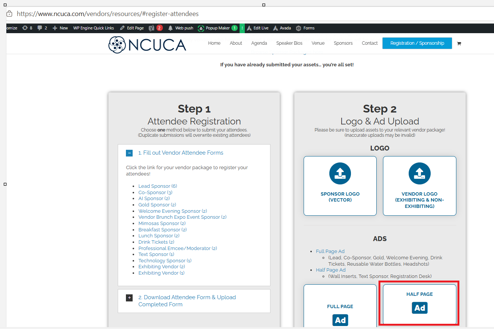Click the Edit Live admin bar item
Viewport: 494px width, 329px height.
point(257,28)
